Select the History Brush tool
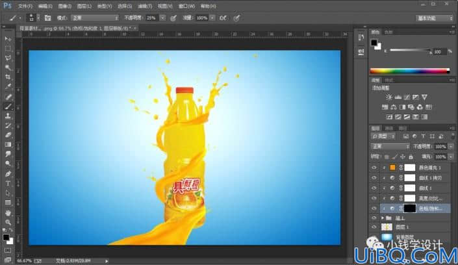This screenshot has height=265, width=458. coord(8,125)
